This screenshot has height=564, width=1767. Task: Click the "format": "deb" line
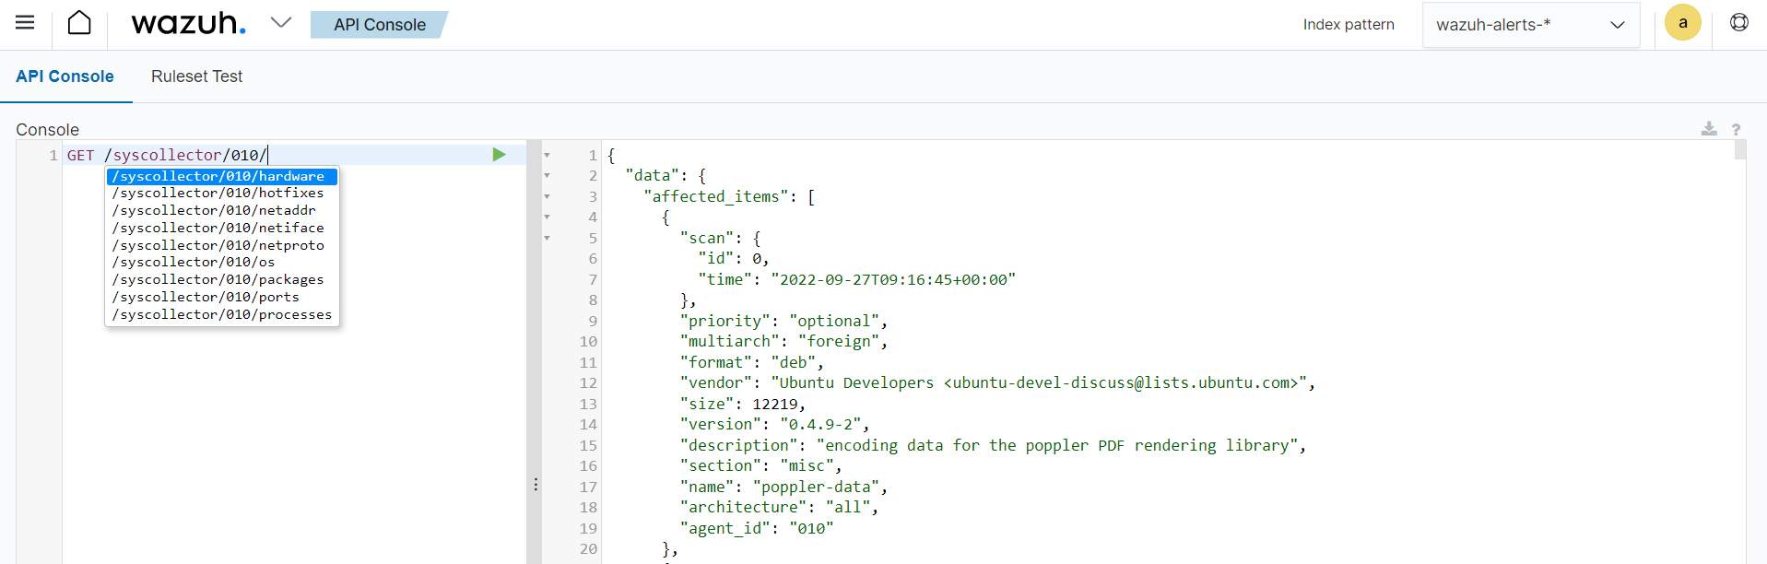752,362
